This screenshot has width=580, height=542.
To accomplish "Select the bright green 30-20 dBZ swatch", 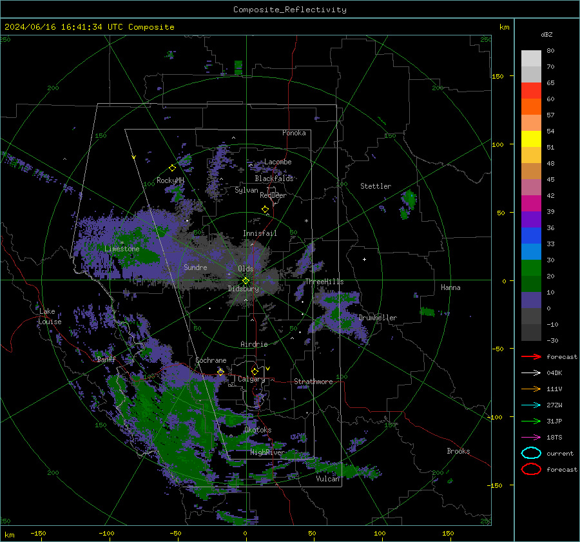I will pos(531,268).
